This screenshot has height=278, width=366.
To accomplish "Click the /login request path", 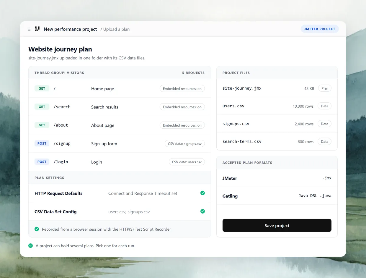I will (61, 162).
